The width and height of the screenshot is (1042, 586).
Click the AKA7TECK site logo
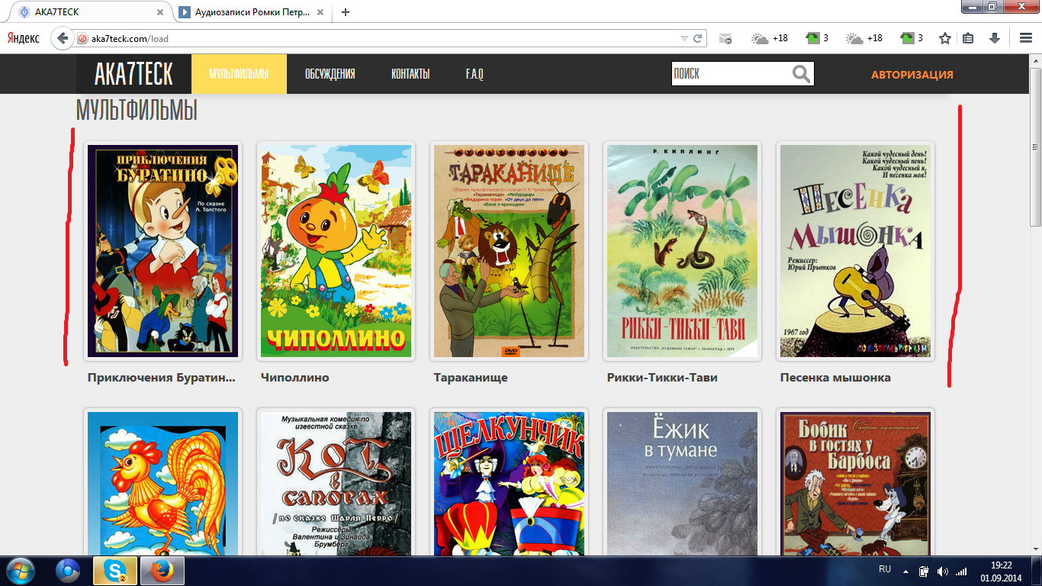(x=133, y=74)
